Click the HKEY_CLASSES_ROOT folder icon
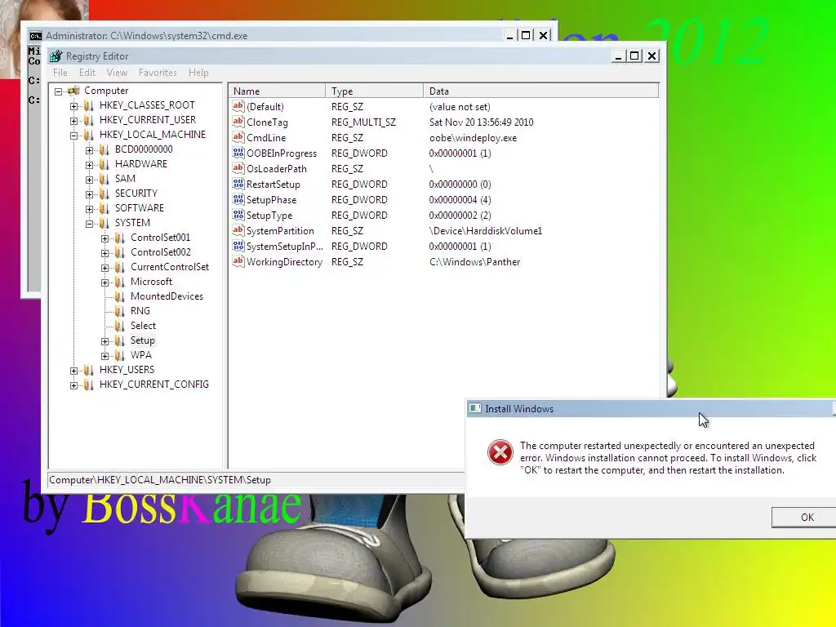This screenshot has height=627, width=836. tap(89, 105)
